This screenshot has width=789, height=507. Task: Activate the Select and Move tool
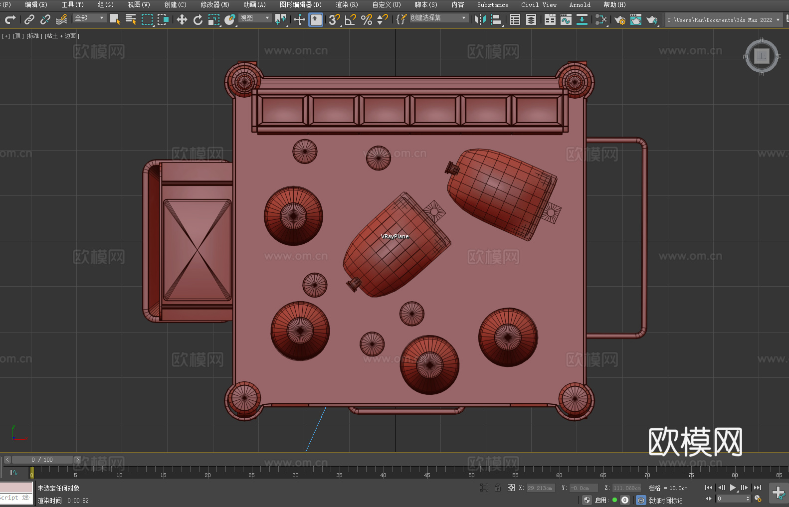tap(182, 19)
